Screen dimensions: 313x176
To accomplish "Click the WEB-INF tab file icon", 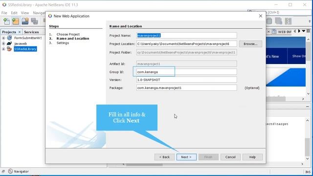I will pyautogui.click(x=274, y=32).
